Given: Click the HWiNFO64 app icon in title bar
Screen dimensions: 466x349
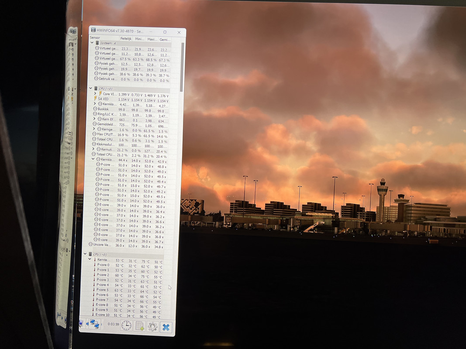Looking at the screenshot, I should [93, 30].
